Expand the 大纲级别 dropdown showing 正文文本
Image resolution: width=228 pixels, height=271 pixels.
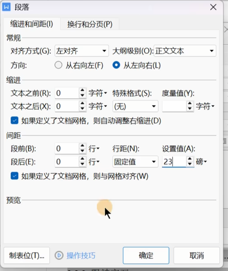[185, 51]
